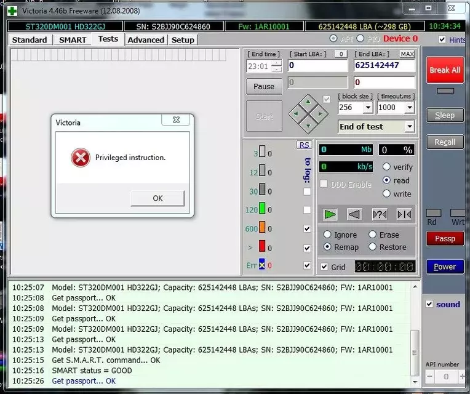Toggle the Grid checkbox
Image resolution: width=470 pixels, height=394 pixels.
coord(324,267)
